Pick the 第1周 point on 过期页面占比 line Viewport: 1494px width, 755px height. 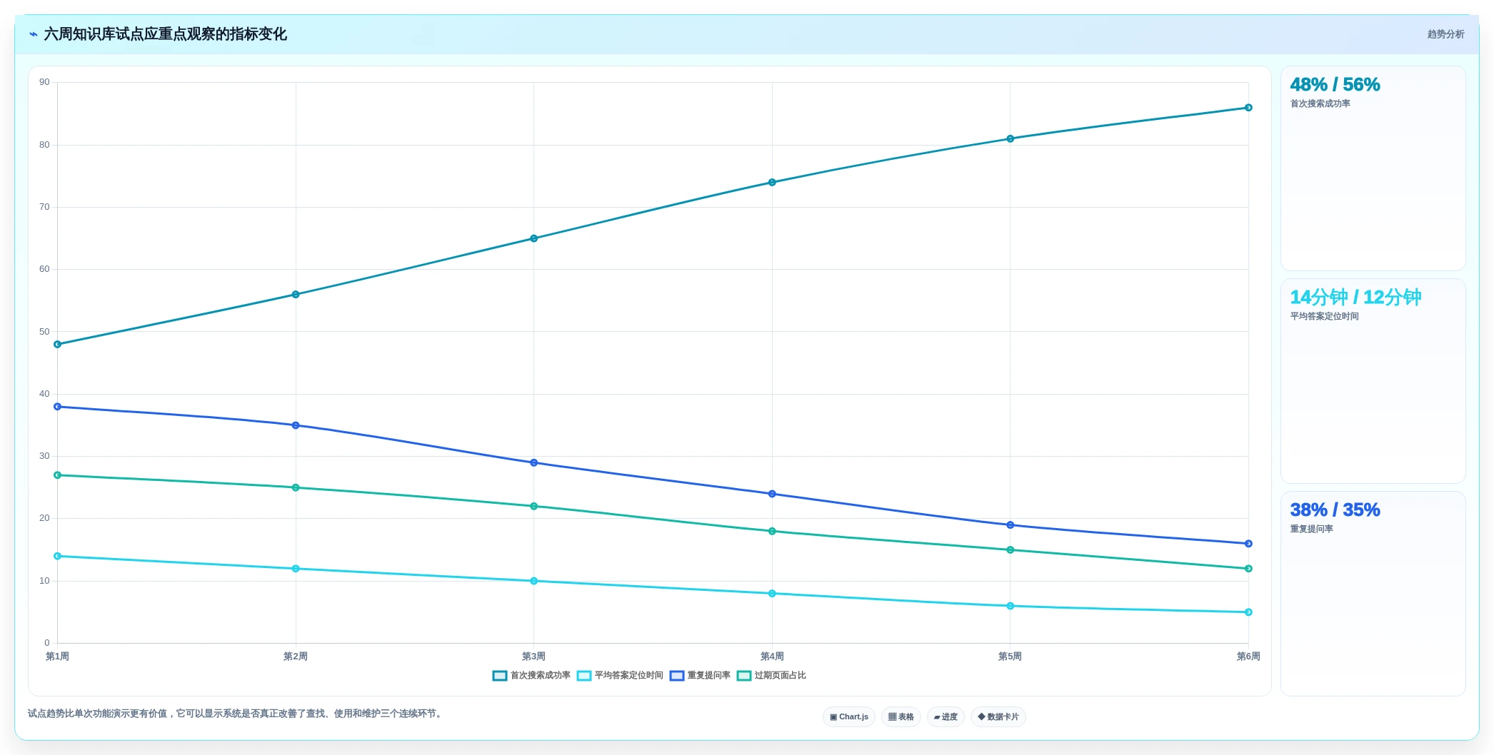pos(58,475)
